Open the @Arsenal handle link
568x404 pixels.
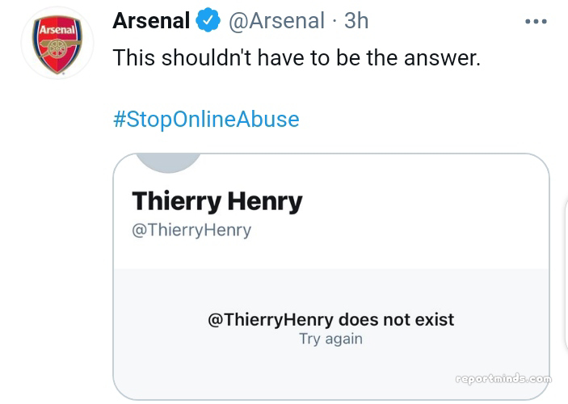pyautogui.click(x=277, y=21)
